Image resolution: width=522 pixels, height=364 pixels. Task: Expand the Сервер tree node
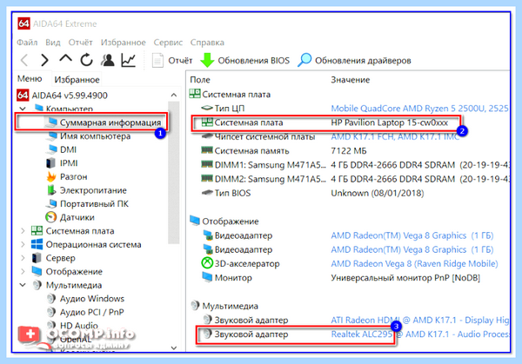23,258
